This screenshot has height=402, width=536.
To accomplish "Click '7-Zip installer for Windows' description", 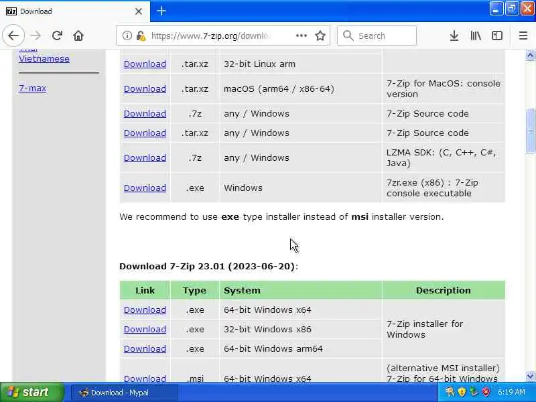I will click(x=425, y=329).
